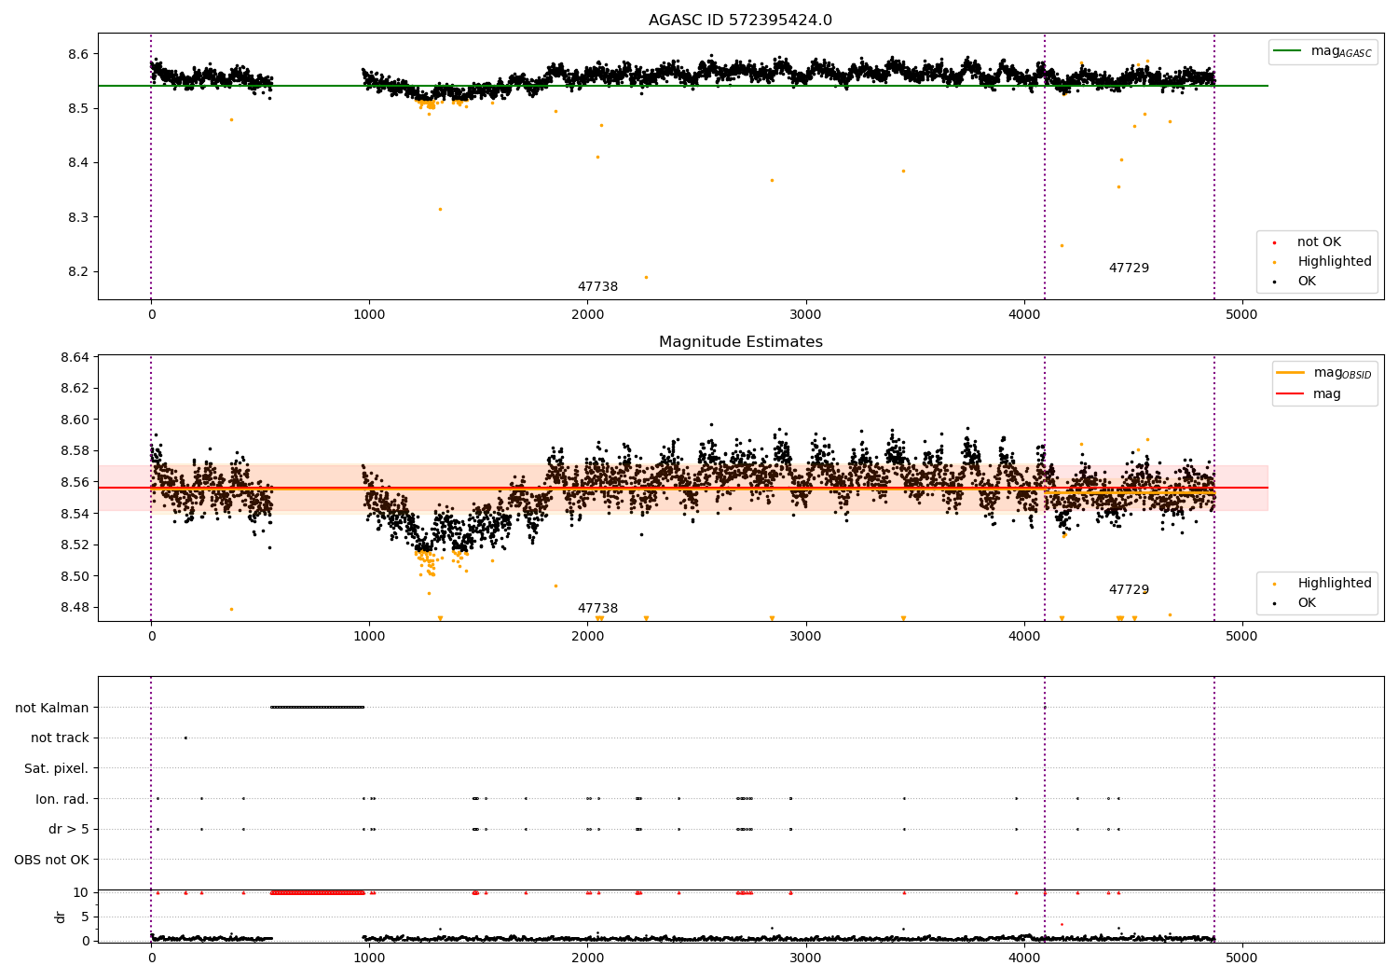This screenshot has width=1398, height=979.
Task: Click the 8.6 y-axis tick in top plot
Action: click(78, 54)
